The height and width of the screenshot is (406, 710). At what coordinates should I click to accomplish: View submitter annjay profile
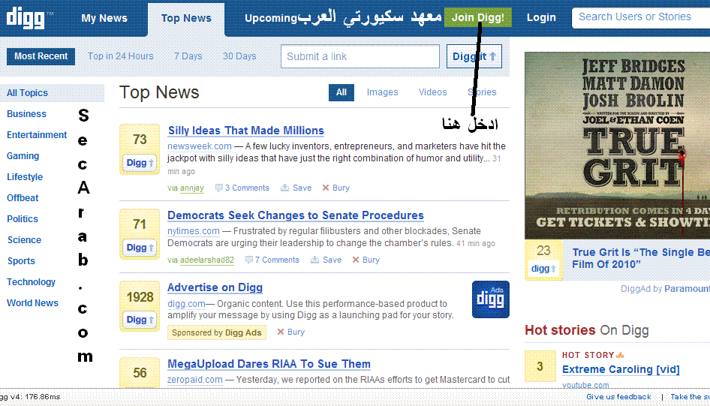[192, 188]
